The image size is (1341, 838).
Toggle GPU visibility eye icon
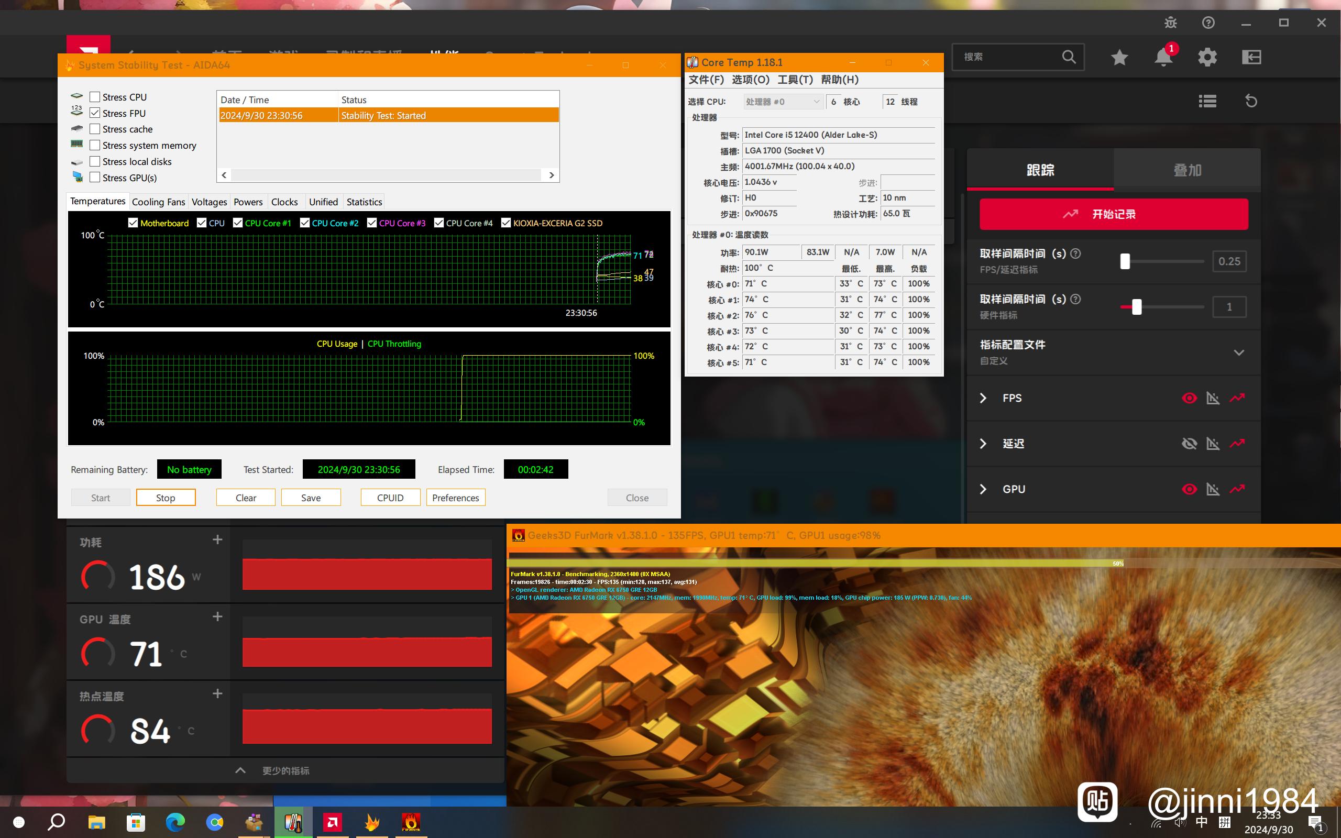[1189, 489]
